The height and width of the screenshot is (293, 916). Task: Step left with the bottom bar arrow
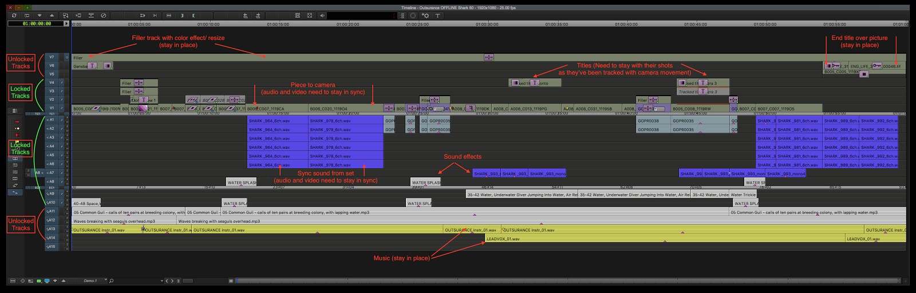tap(167, 281)
